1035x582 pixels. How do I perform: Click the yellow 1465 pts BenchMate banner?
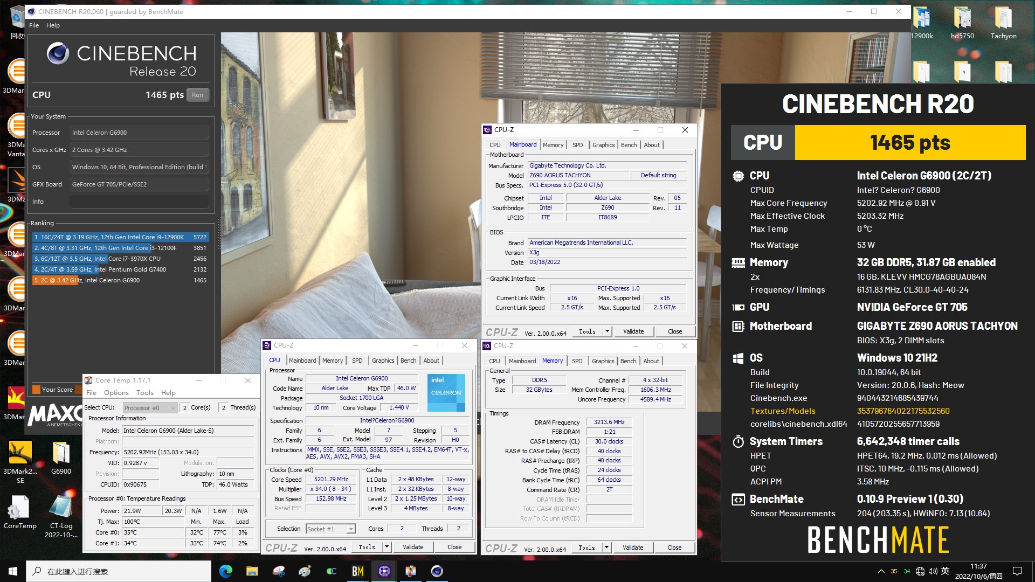point(910,142)
